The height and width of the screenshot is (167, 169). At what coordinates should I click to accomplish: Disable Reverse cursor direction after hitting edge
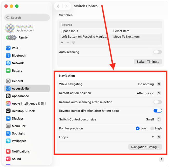click(158, 111)
